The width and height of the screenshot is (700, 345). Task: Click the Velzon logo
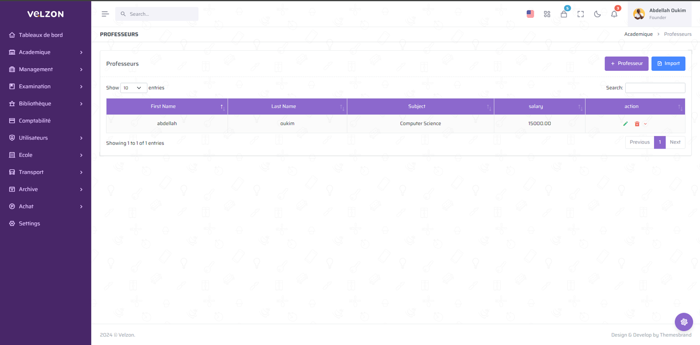pyautogui.click(x=45, y=14)
